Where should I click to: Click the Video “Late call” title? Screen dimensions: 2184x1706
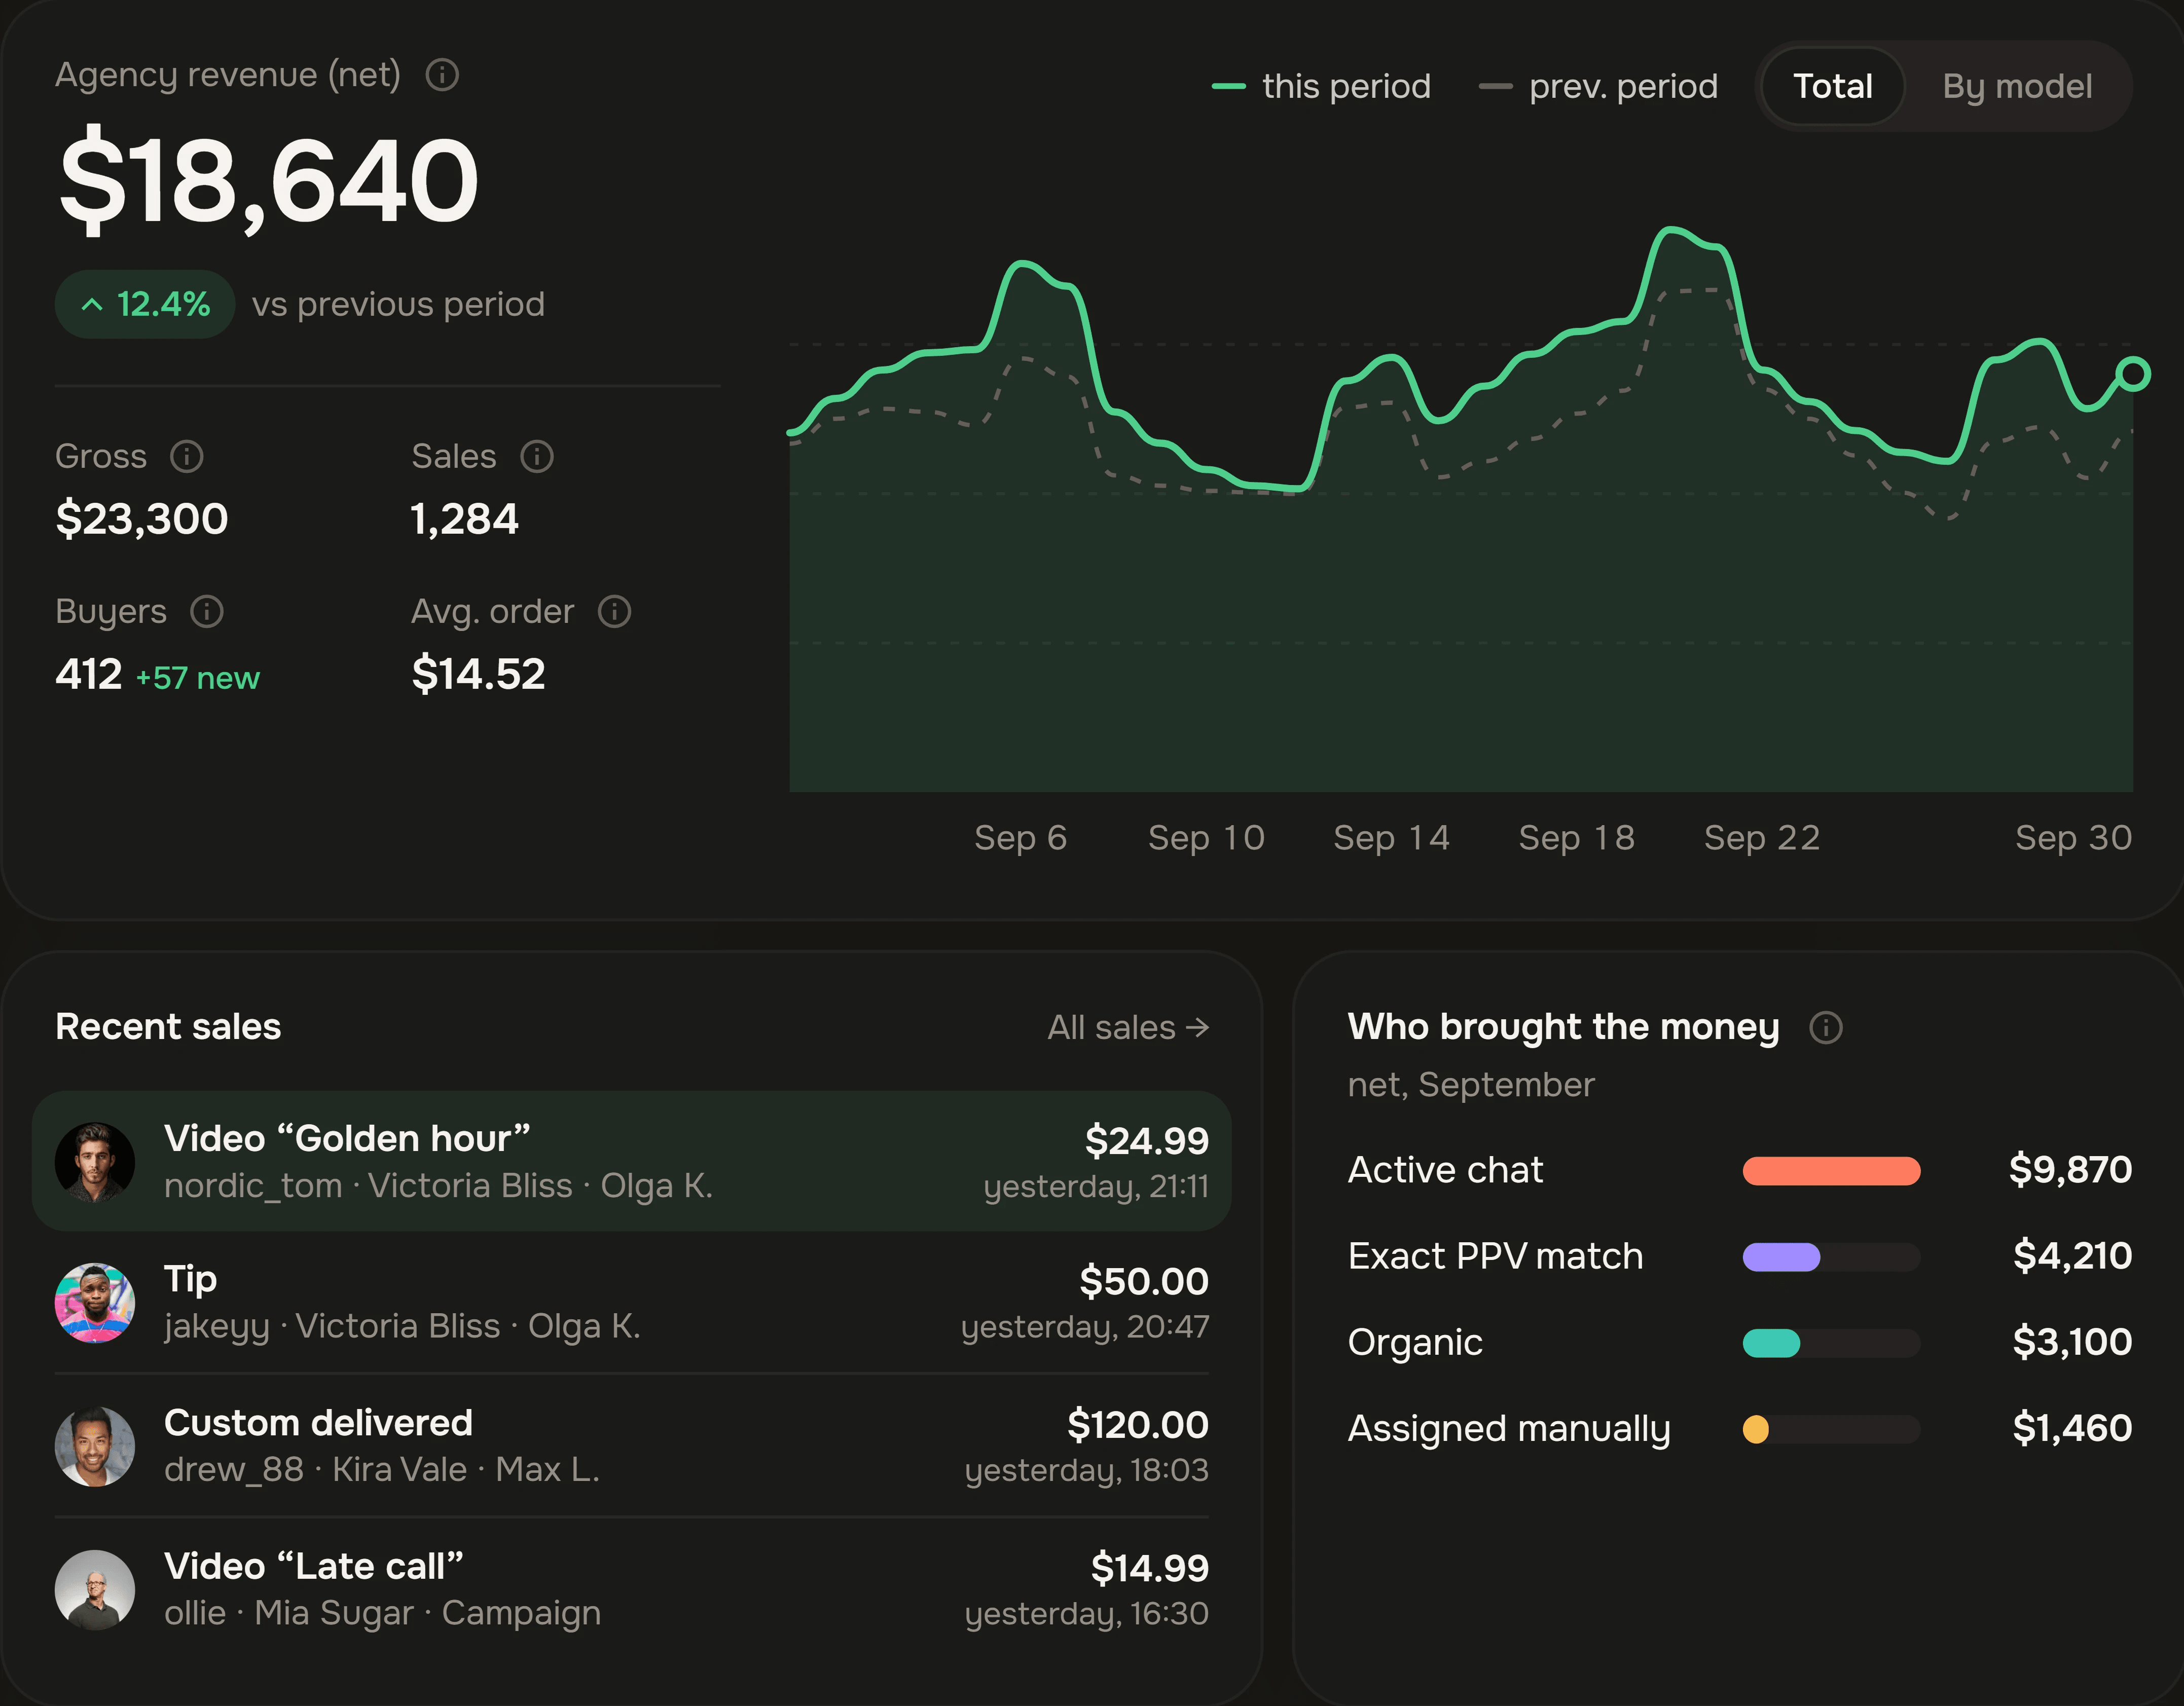pos(314,1567)
